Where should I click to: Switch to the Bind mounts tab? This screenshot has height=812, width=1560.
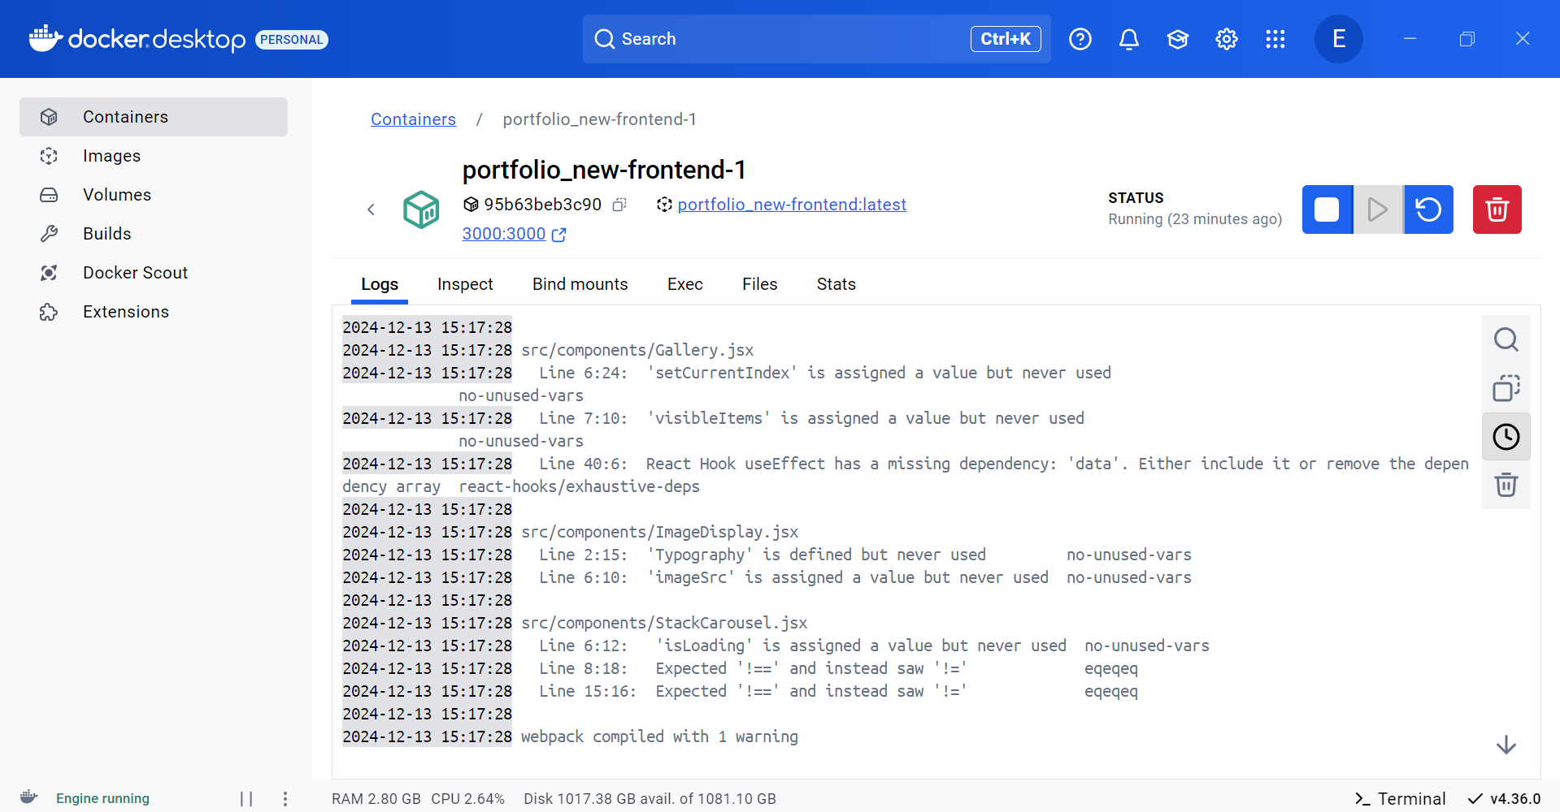(580, 284)
